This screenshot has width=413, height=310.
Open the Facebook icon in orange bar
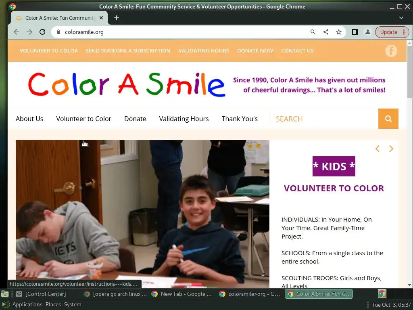[391, 51]
